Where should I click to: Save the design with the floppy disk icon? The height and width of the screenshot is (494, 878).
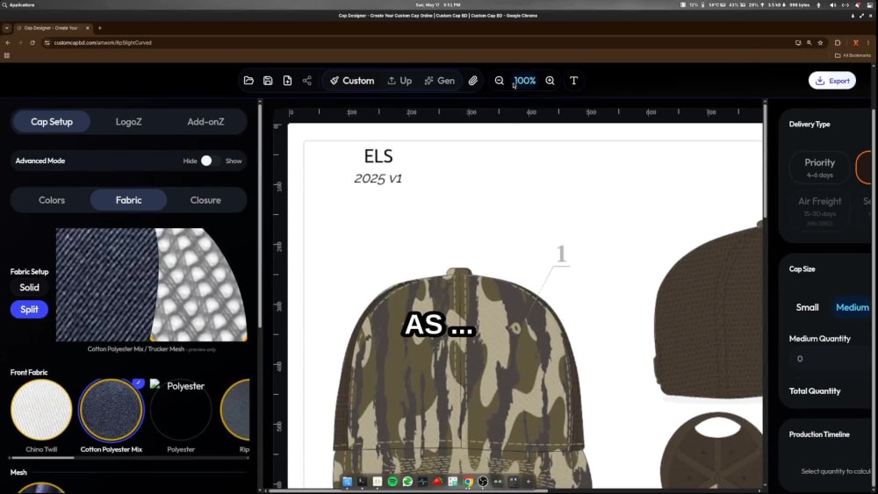tap(268, 81)
